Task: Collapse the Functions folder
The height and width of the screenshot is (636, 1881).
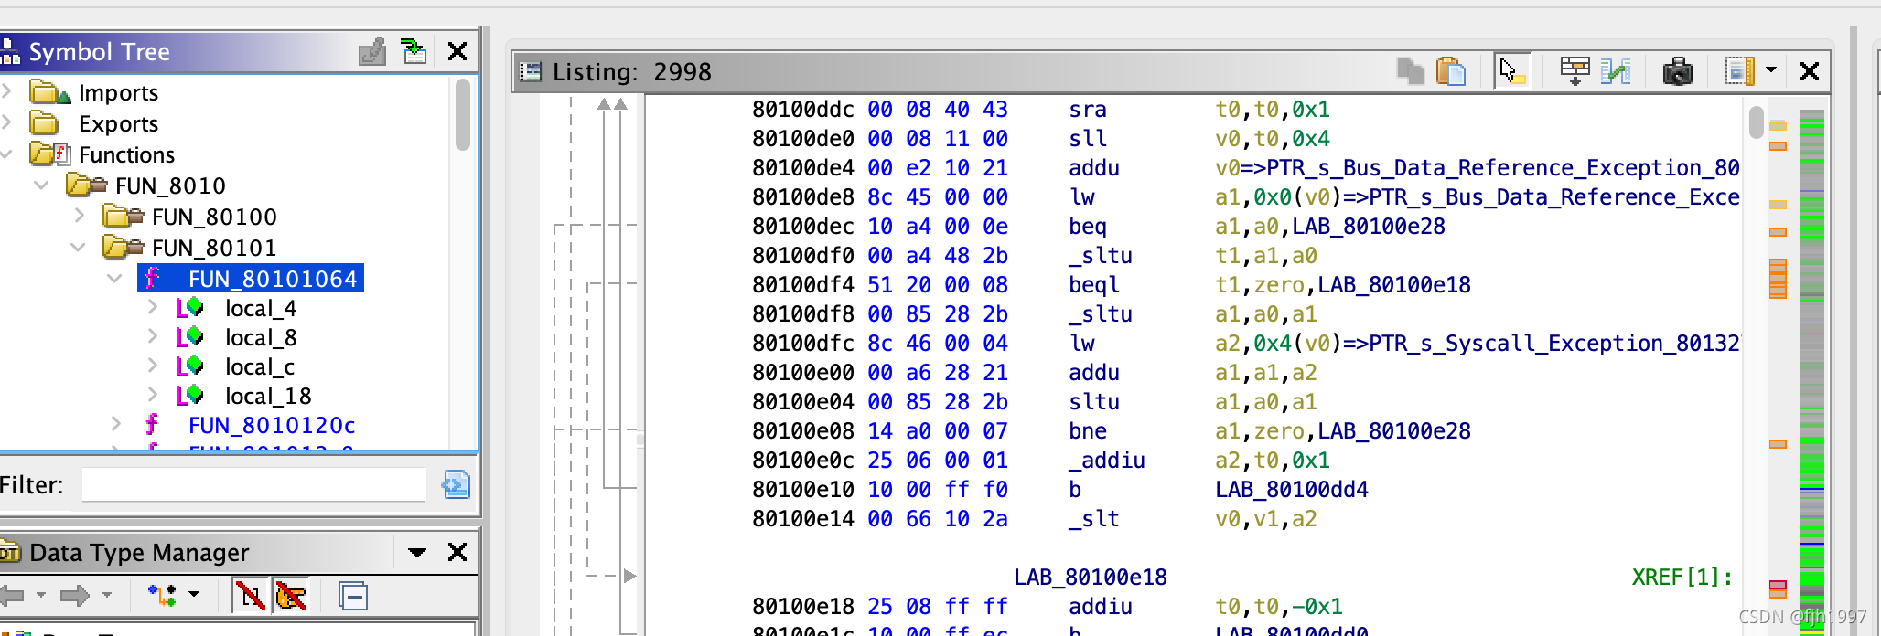Action: [6, 154]
